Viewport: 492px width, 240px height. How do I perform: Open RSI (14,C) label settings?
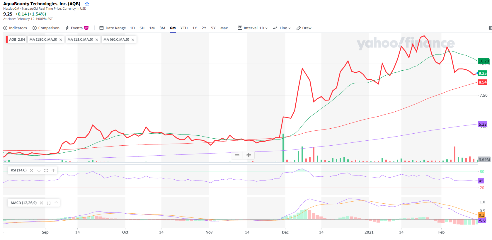(x=19, y=170)
